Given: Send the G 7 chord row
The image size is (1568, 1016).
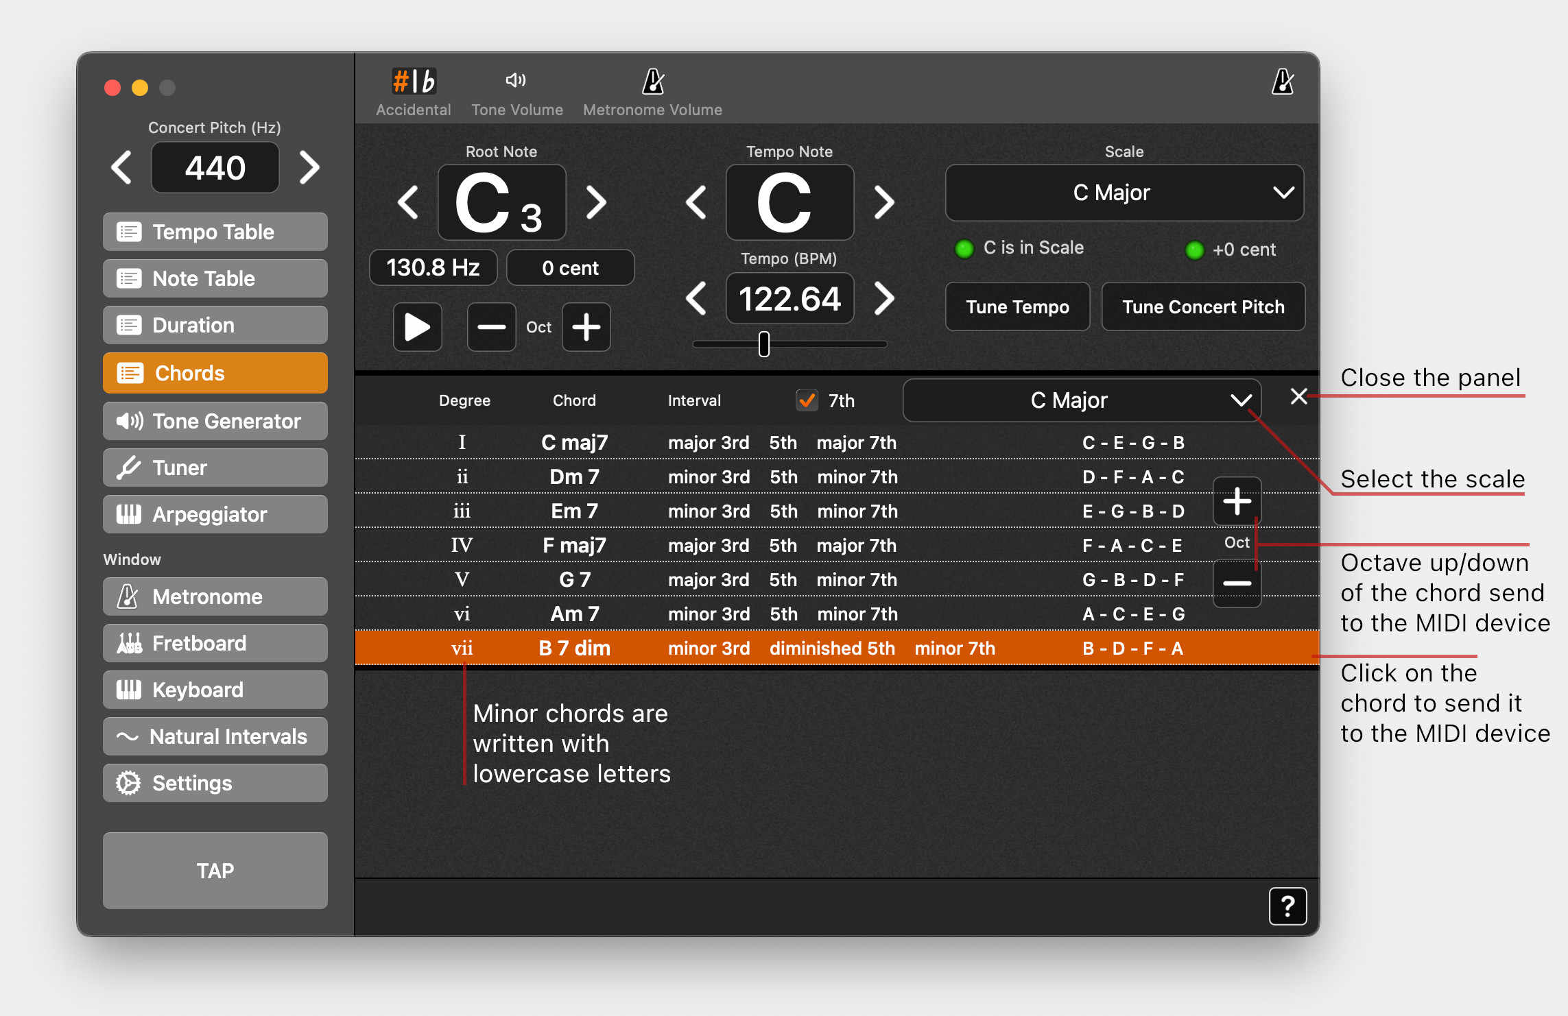Looking at the screenshot, I should point(837,579).
